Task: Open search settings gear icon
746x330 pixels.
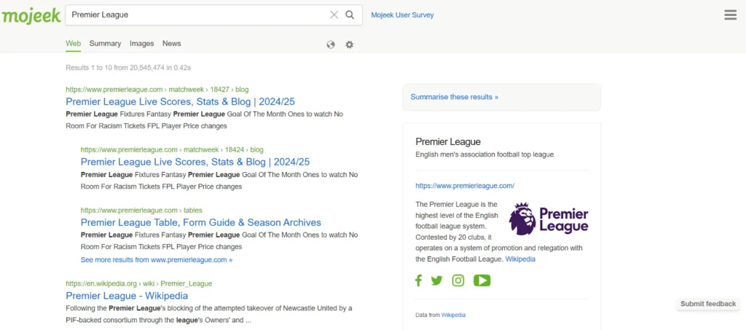Action: pos(349,44)
